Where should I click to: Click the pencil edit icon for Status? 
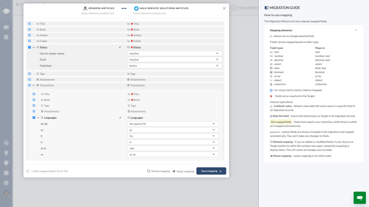point(120,47)
